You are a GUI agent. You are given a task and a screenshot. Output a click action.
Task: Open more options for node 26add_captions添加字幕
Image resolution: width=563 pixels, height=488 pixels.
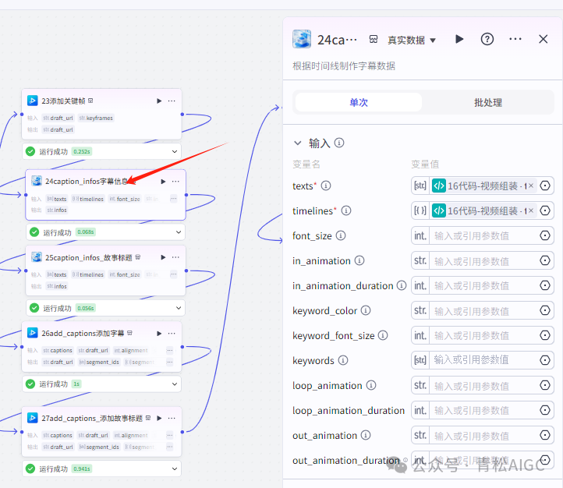[x=172, y=334]
